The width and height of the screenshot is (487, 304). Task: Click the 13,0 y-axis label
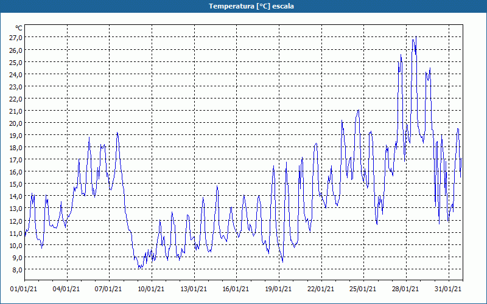pyautogui.click(x=16, y=209)
